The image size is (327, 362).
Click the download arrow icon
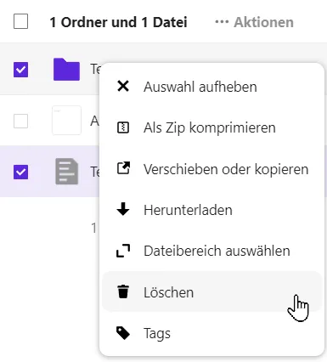[123, 210]
